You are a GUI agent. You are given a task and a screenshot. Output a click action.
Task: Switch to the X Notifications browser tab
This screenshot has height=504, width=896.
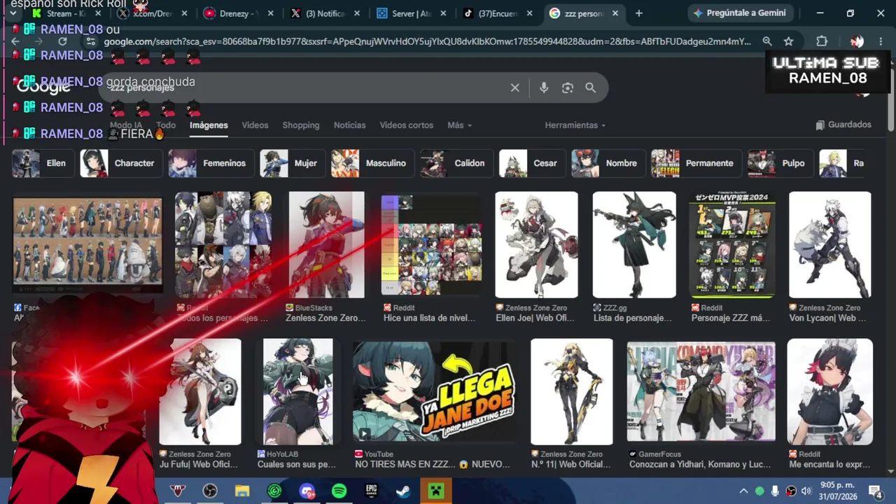pyautogui.click(x=325, y=13)
